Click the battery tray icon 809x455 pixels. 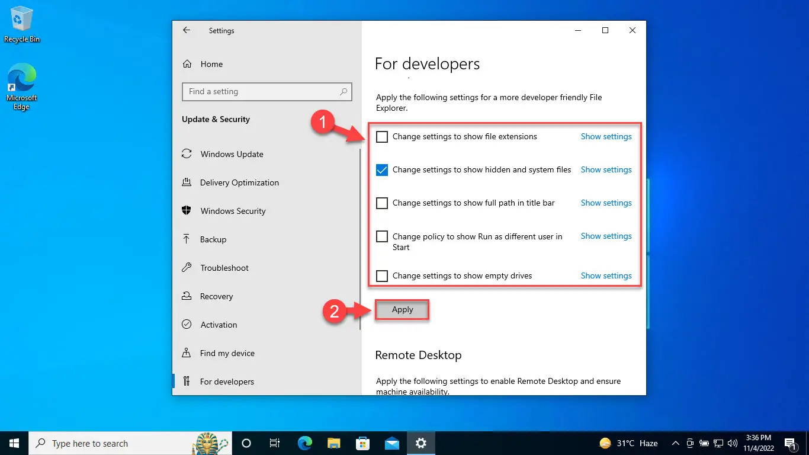704,443
